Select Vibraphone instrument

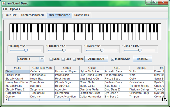click(42, 82)
